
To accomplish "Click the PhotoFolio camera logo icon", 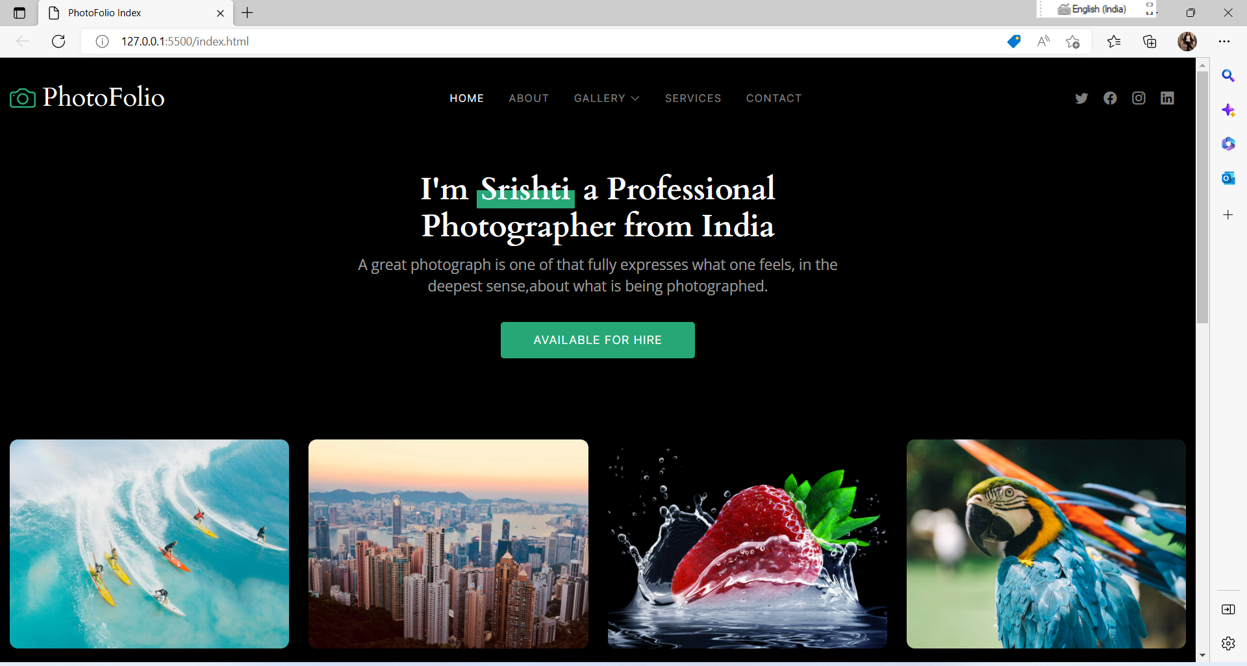I will [22, 97].
